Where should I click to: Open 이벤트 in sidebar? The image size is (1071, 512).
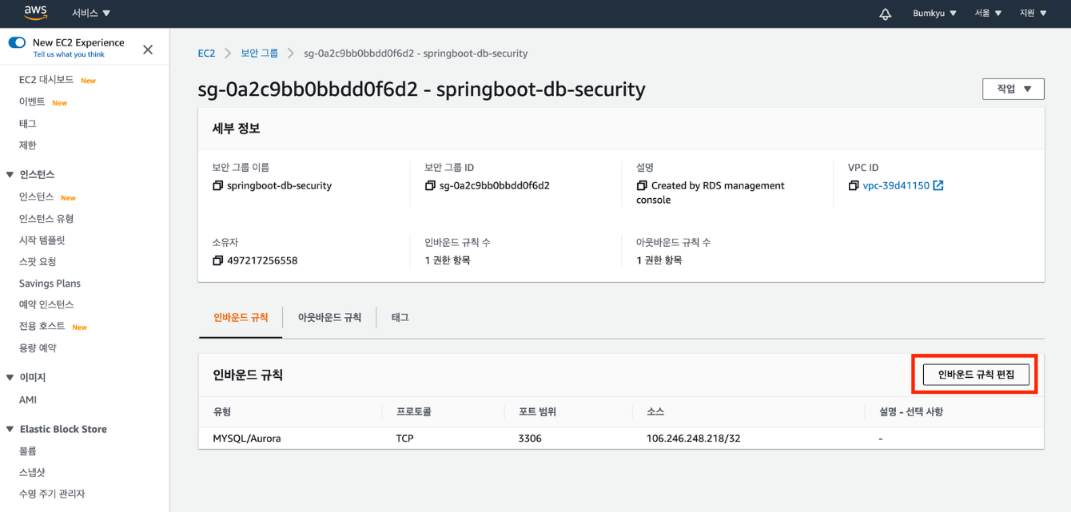point(32,102)
